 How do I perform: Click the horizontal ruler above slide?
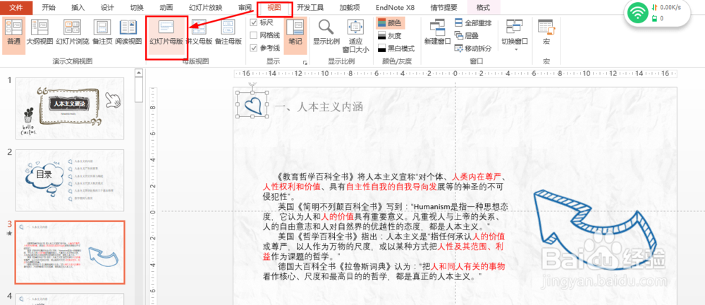[x=455, y=73]
